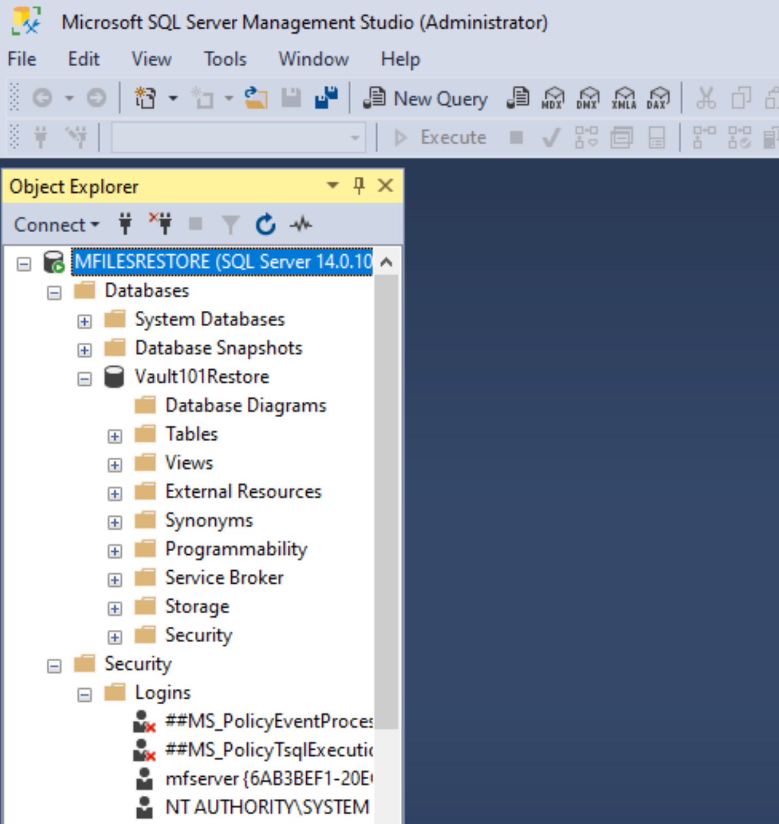This screenshot has width=779, height=824.
Task: Select the mfserver login entry
Action: click(x=268, y=779)
